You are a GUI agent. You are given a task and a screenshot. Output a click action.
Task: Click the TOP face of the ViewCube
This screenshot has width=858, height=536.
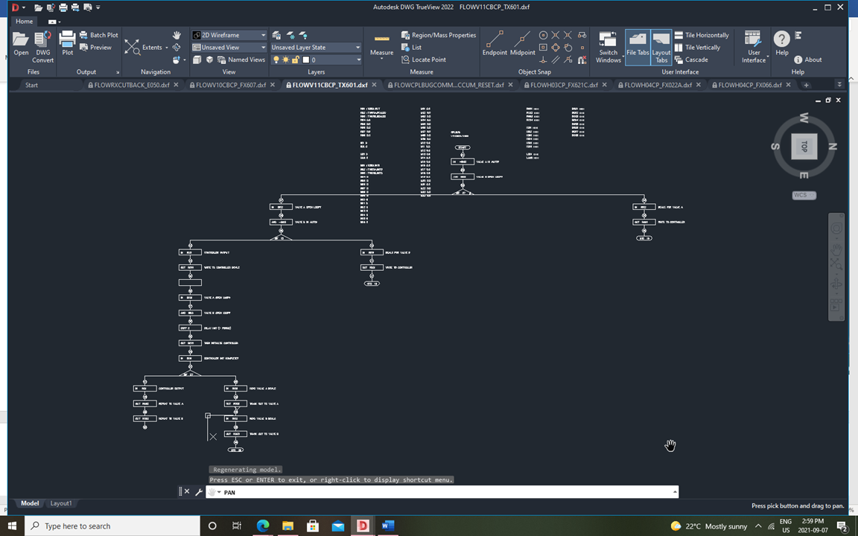click(x=804, y=146)
